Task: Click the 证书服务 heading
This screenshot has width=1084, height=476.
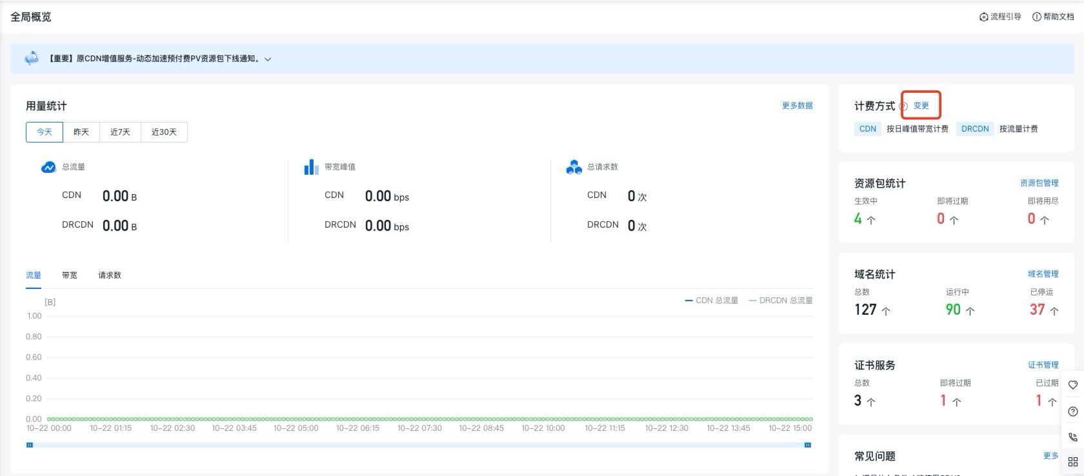Action: coord(875,365)
